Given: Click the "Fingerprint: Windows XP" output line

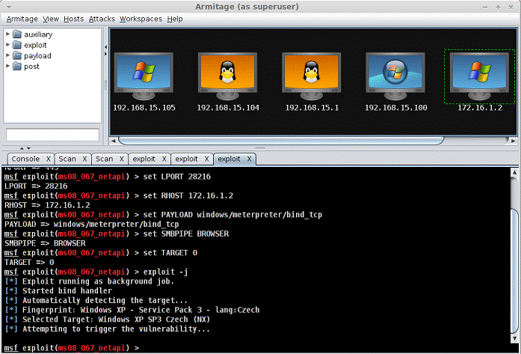Looking at the screenshot, I should [x=132, y=310].
